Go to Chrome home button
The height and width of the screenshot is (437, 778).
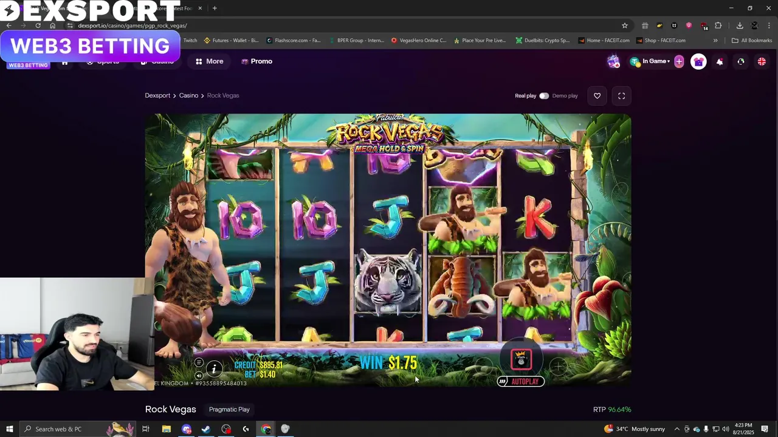[52, 25]
